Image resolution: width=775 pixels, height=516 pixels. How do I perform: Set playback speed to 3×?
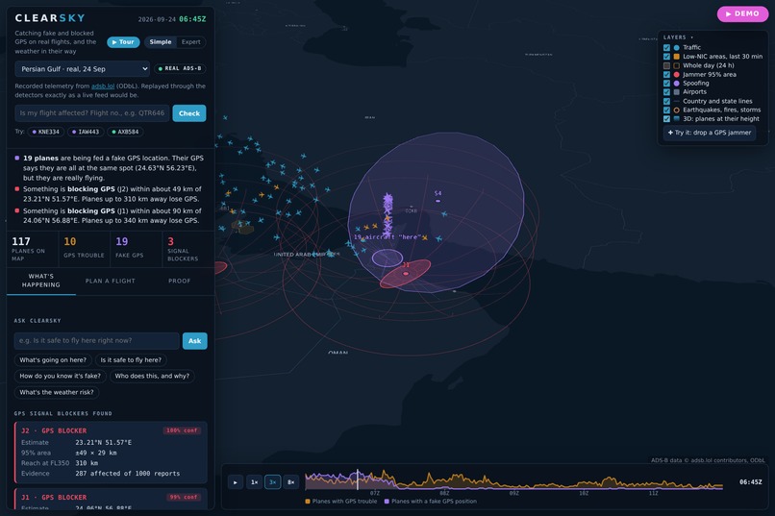tap(272, 482)
